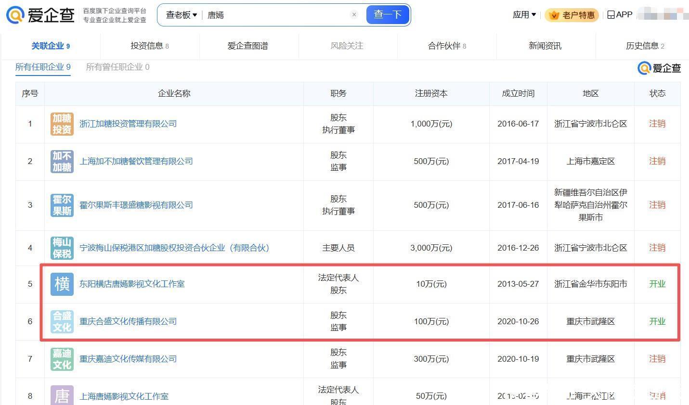The image size is (689, 405).
Task: Expand the 应用 dropdown menu
Action: coord(524,15)
